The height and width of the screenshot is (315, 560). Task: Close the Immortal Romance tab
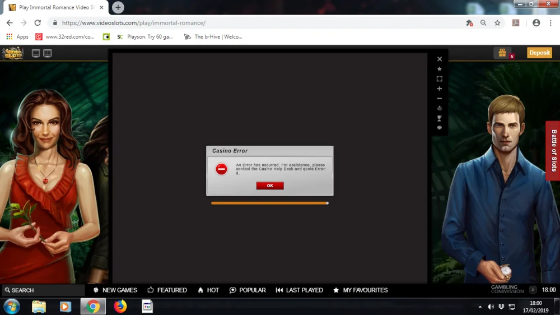[101, 7]
